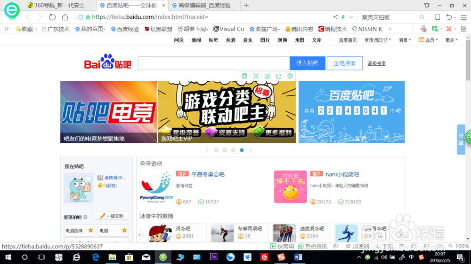Open the nani小视频吧 link

click(x=342, y=174)
